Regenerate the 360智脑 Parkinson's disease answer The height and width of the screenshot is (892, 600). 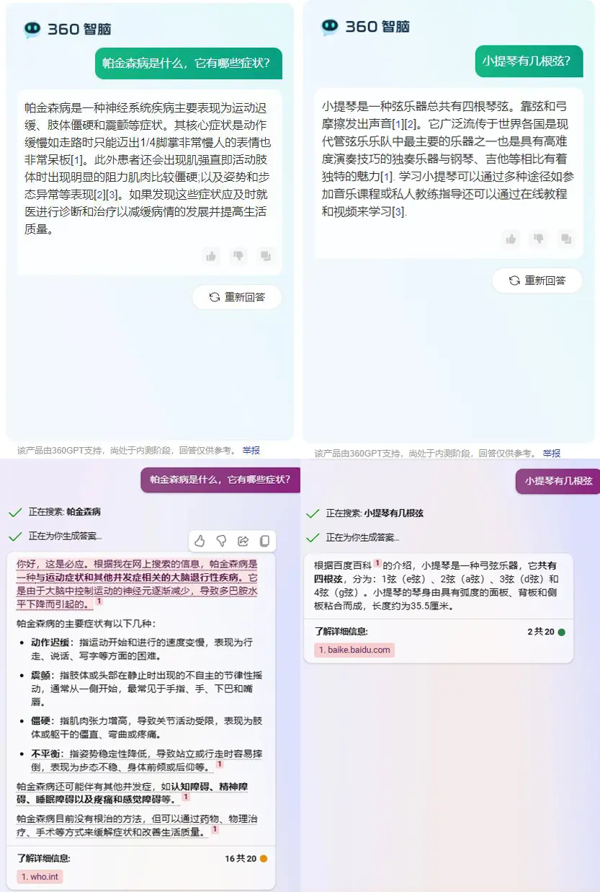pos(237,297)
